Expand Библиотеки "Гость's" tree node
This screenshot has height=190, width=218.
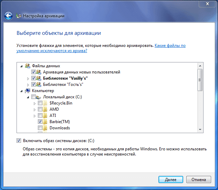(28, 84)
